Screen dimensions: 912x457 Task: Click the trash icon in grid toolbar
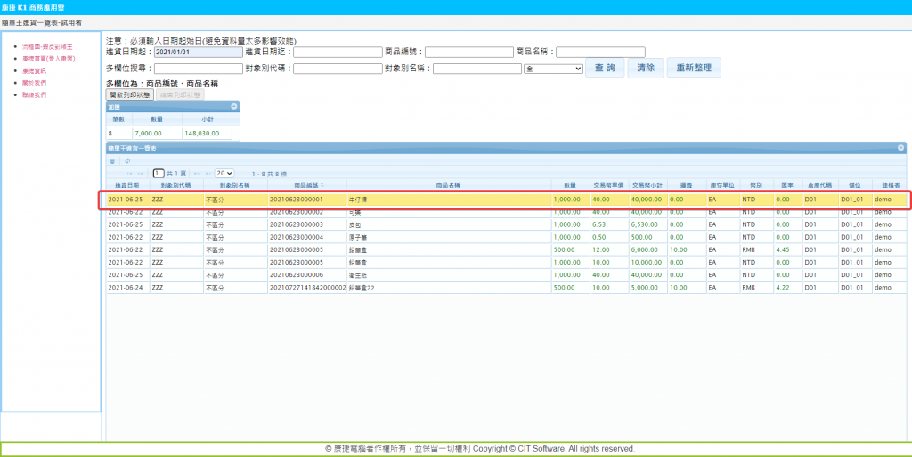point(112,161)
